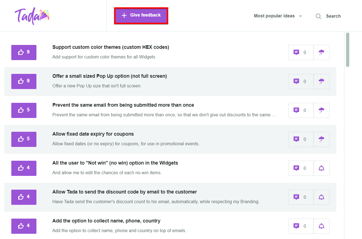Image resolution: width=362 pixels, height=239 pixels.
Task: Open 'Allow Tada to send the discount code by email'
Action: (x=125, y=192)
